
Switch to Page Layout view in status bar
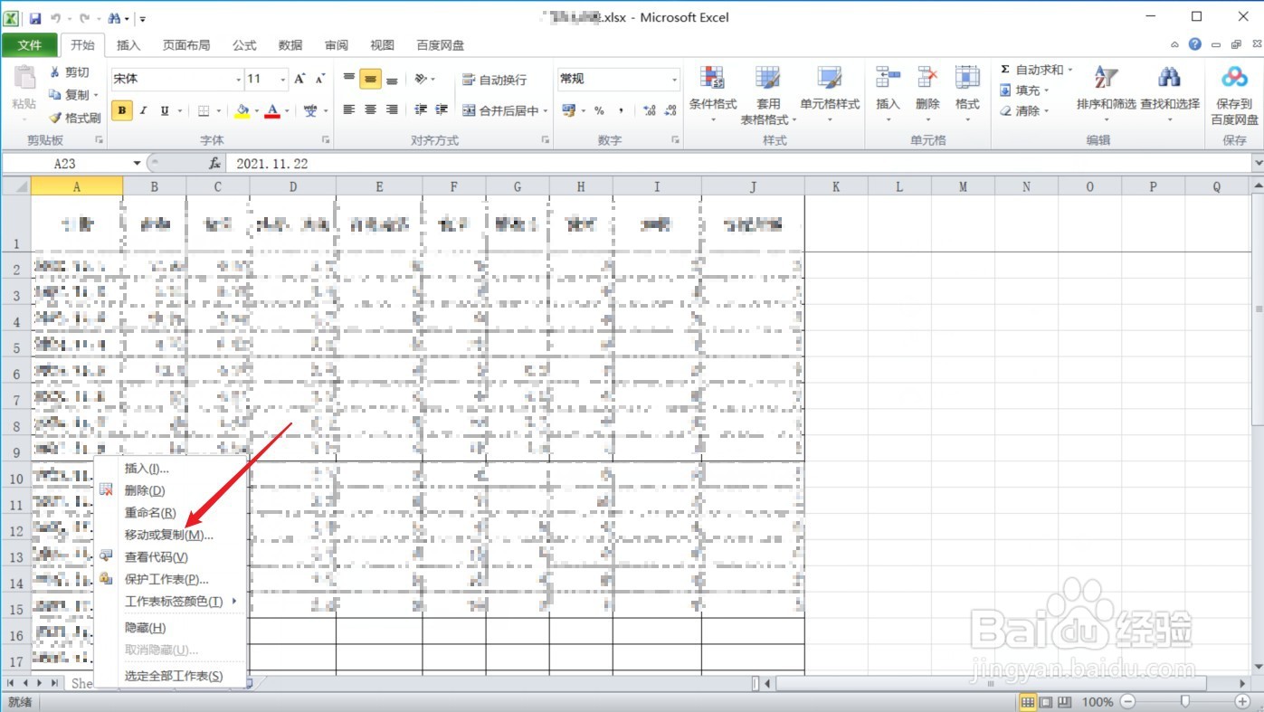[x=1046, y=702]
